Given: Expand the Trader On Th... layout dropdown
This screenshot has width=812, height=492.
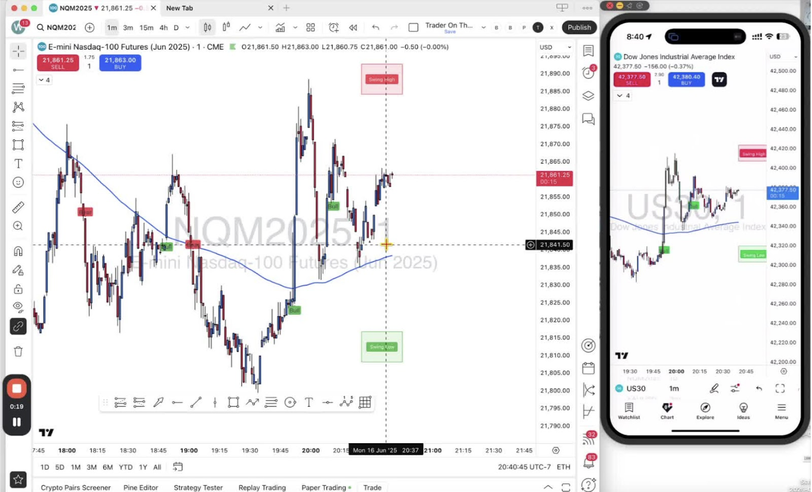Looking at the screenshot, I should [483, 27].
